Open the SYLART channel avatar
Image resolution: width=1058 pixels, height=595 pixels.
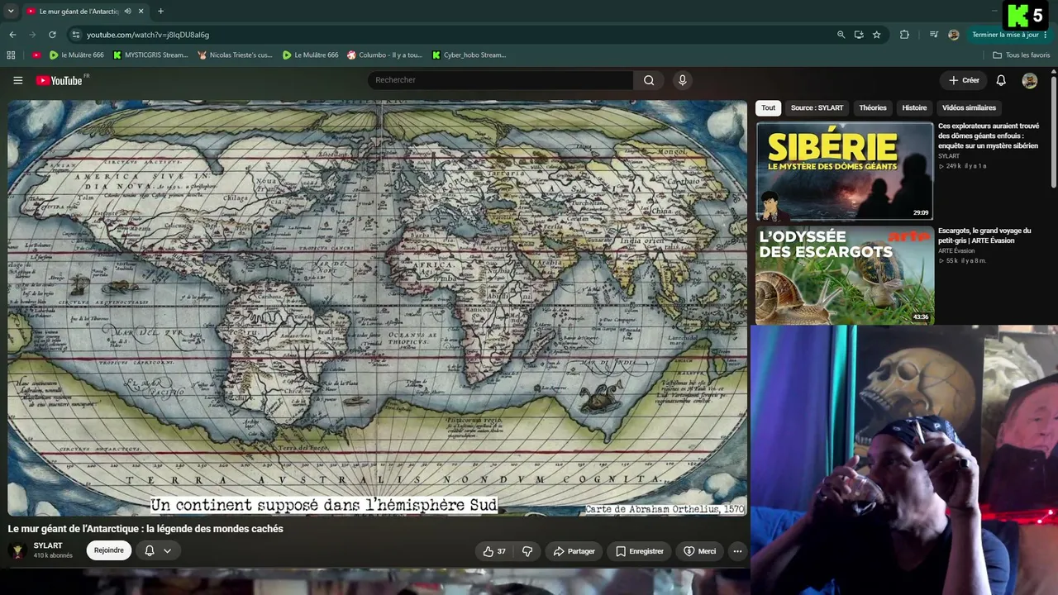(18, 550)
